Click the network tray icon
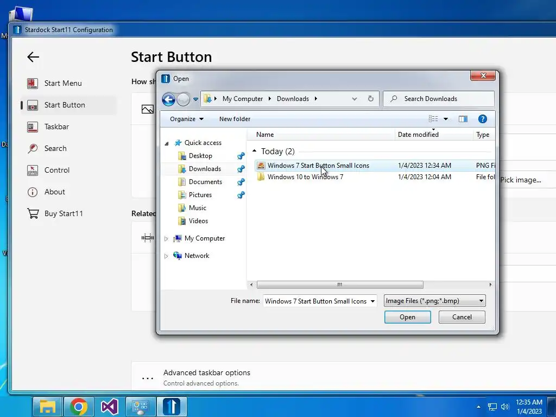 click(492, 407)
